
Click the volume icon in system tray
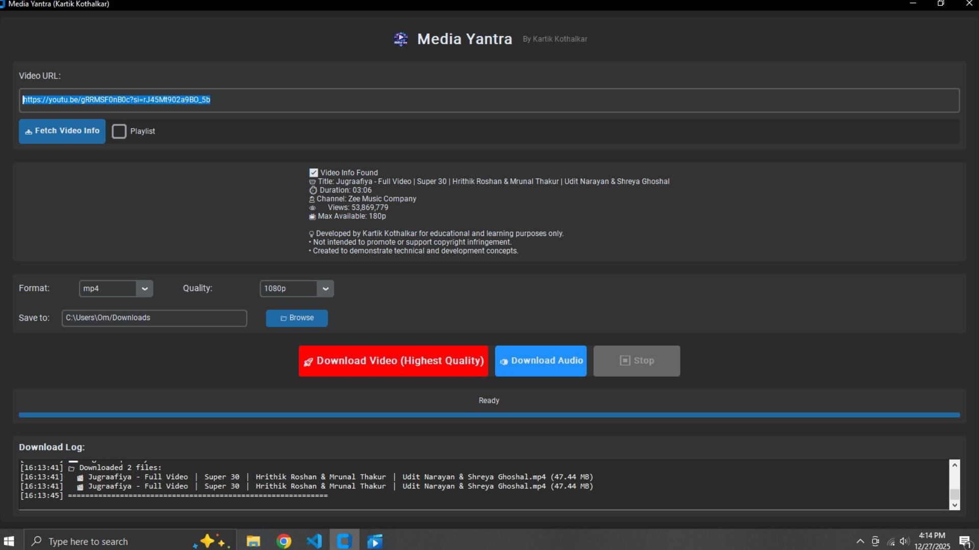point(905,541)
